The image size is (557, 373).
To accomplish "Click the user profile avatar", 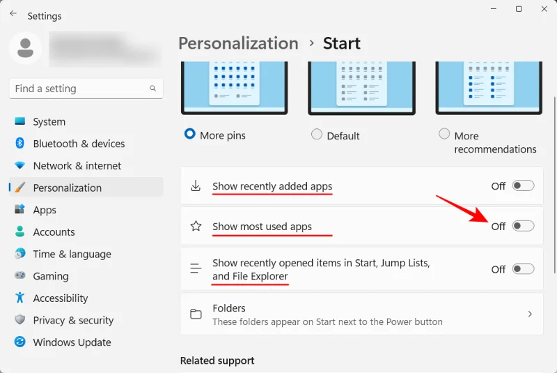I will pyautogui.click(x=25, y=48).
